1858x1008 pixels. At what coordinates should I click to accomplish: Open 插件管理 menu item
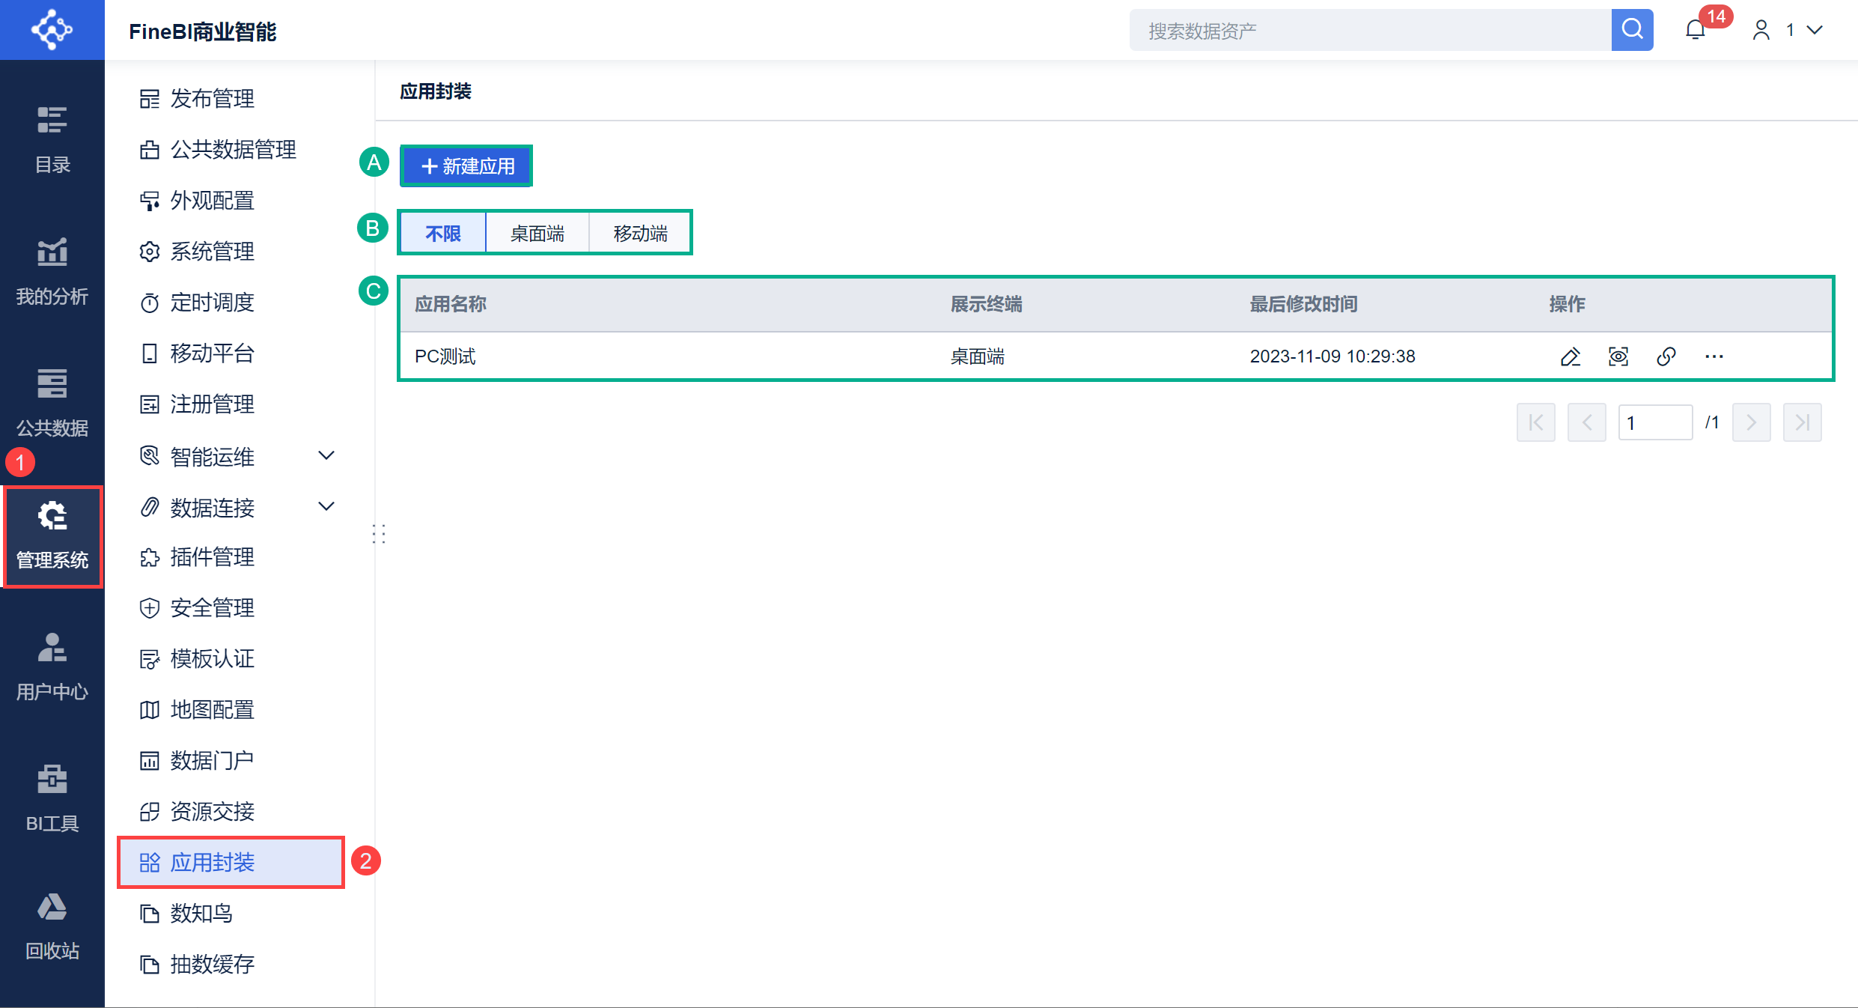coord(213,557)
